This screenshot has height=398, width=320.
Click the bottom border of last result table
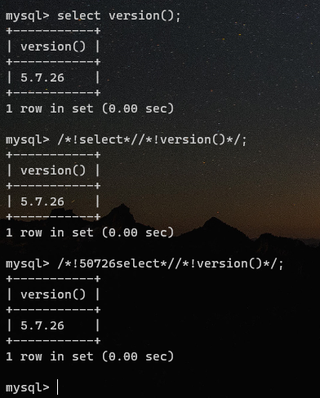[x=53, y=341]
